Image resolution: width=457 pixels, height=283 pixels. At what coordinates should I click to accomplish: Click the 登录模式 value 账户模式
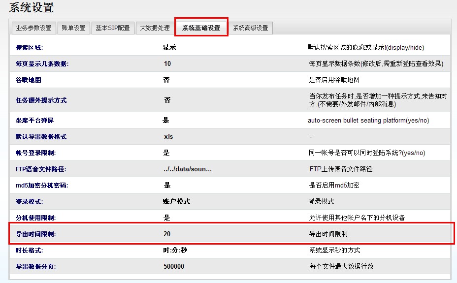click(x=176, y=202)
